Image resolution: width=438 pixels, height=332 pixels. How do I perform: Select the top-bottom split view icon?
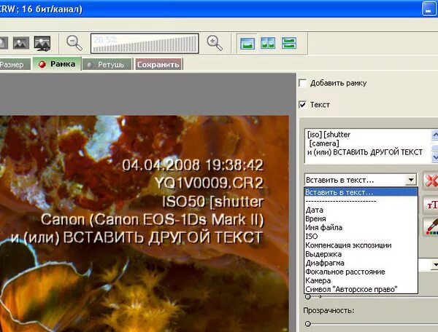(x=288, y=44)
